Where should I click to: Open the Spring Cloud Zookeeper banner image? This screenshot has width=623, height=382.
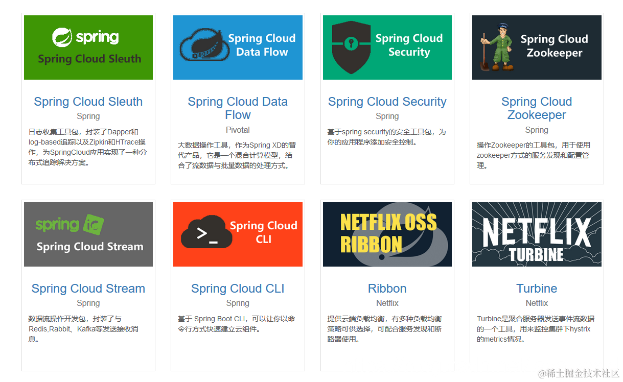pos(537,47)
